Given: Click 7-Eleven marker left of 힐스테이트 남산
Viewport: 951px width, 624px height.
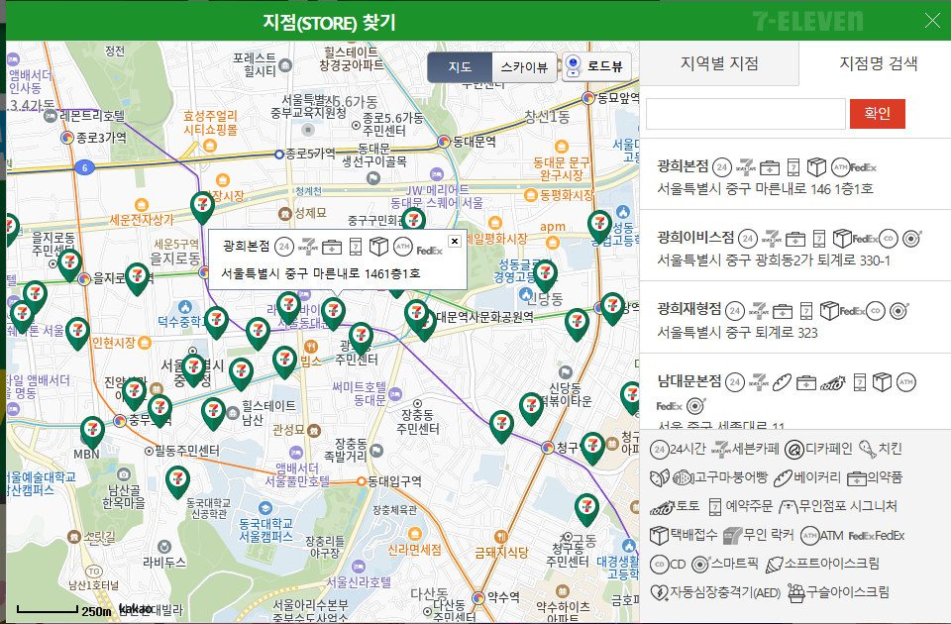Looking at the screenshot, I should [214, 412].
